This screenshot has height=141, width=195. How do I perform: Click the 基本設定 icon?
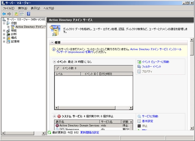[139, 121]
